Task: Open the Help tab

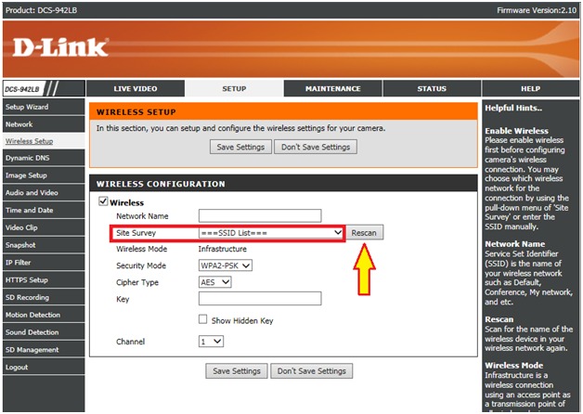Action: coord(530,88)
